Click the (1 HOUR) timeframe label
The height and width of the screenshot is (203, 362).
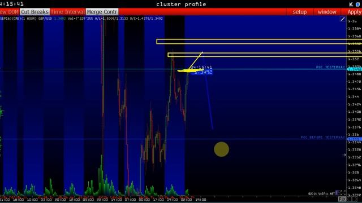[29, 19]
